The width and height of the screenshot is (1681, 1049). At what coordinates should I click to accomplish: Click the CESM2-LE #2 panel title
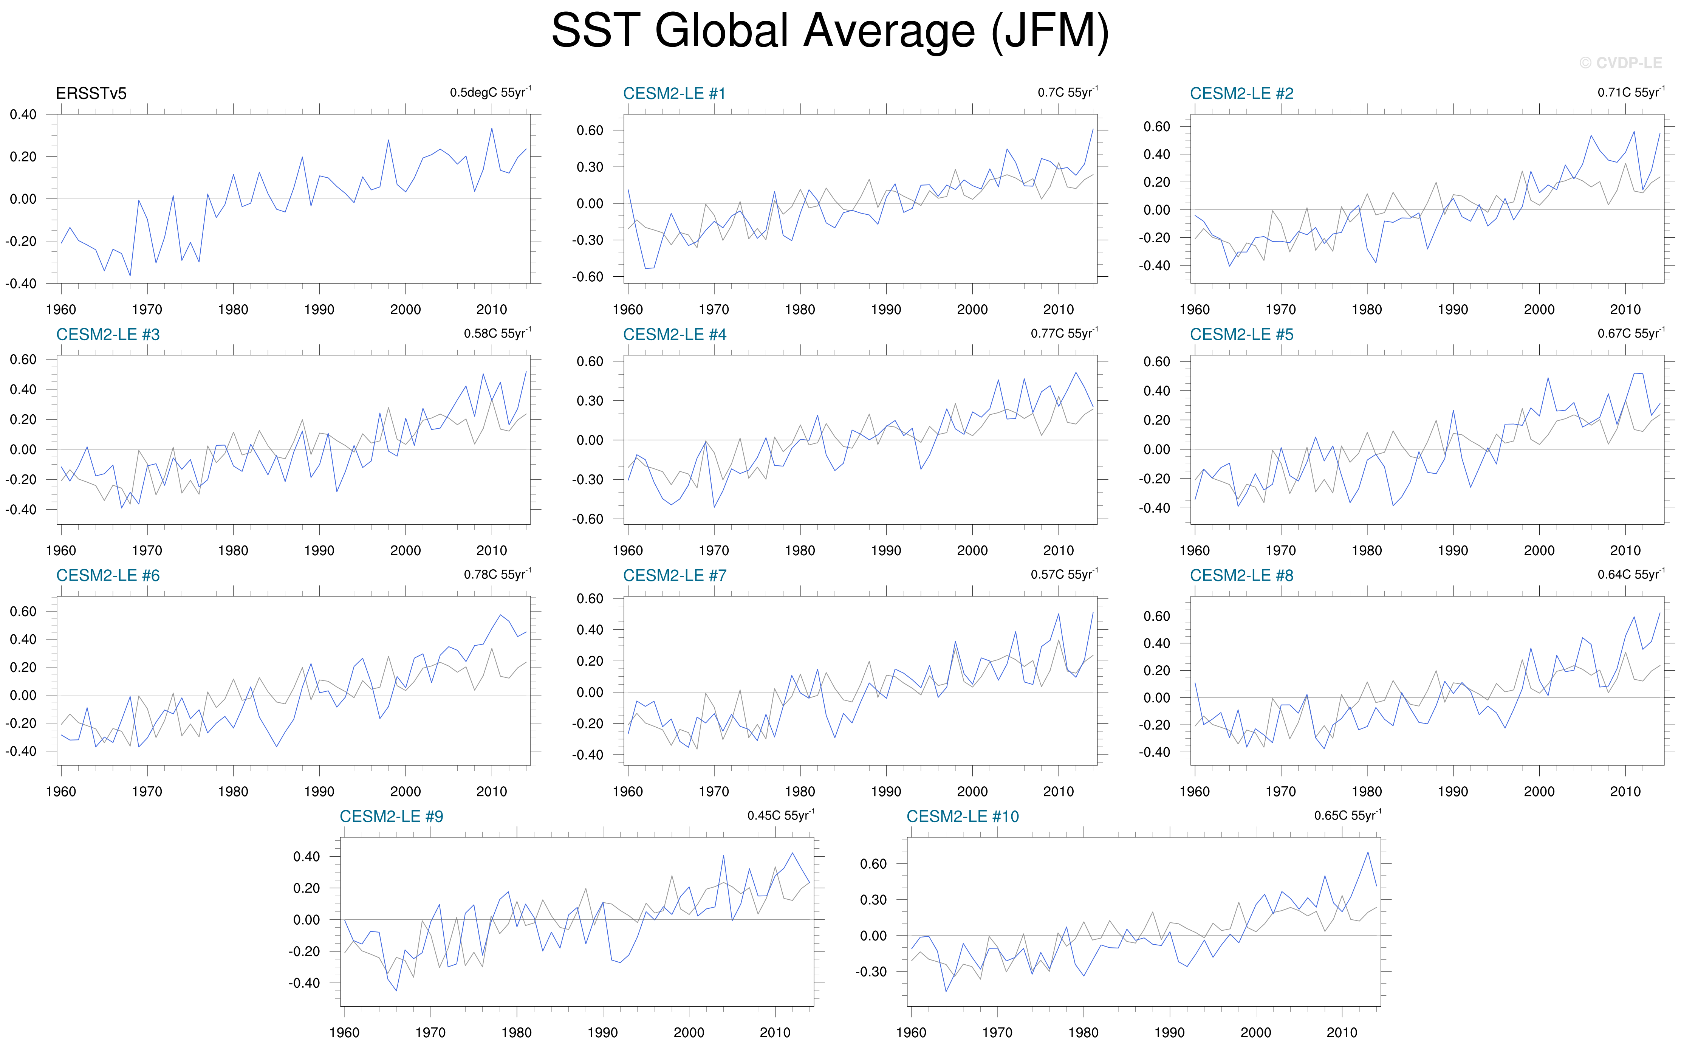tap(1241, 94)
